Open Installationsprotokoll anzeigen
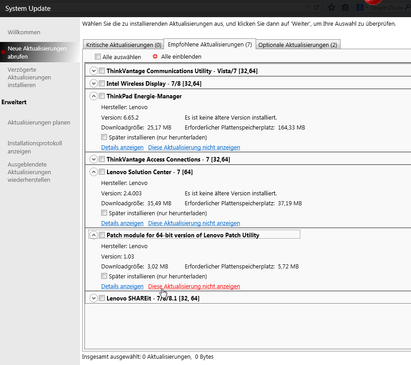This screenshot has height=365, width=411. 35,147
